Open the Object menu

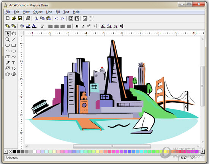[x=38, y=12]
